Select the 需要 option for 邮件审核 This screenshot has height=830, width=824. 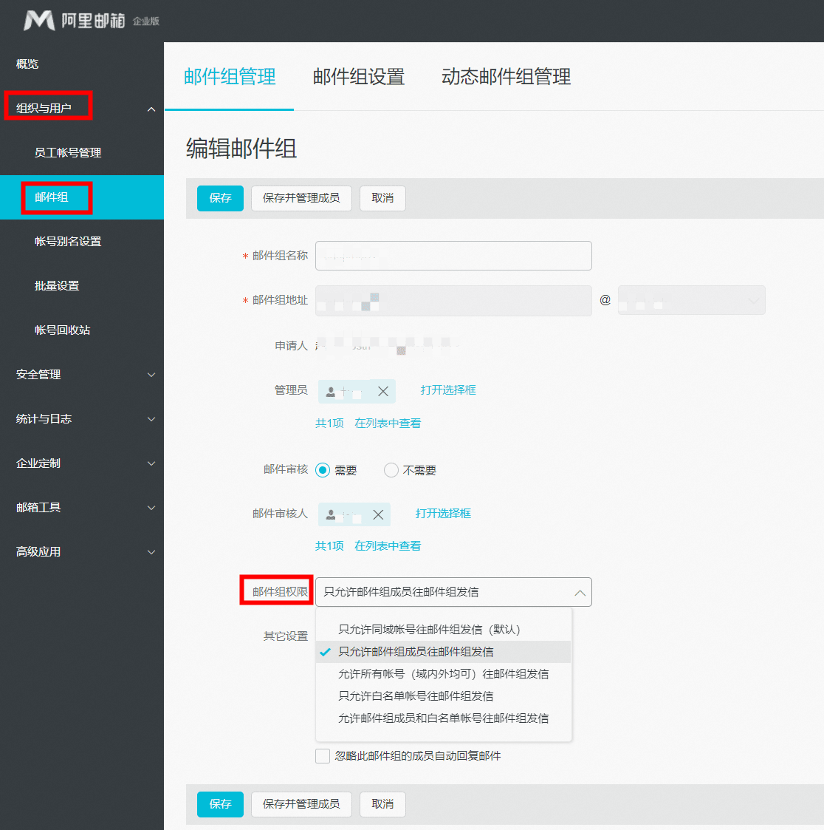point(323,469)
